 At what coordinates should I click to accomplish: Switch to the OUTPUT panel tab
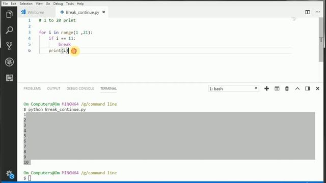pos(53,88)
